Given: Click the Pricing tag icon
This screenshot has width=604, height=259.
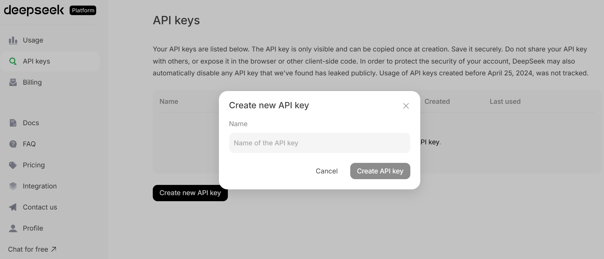Looking at the screenshot, I should click(13, 165).
